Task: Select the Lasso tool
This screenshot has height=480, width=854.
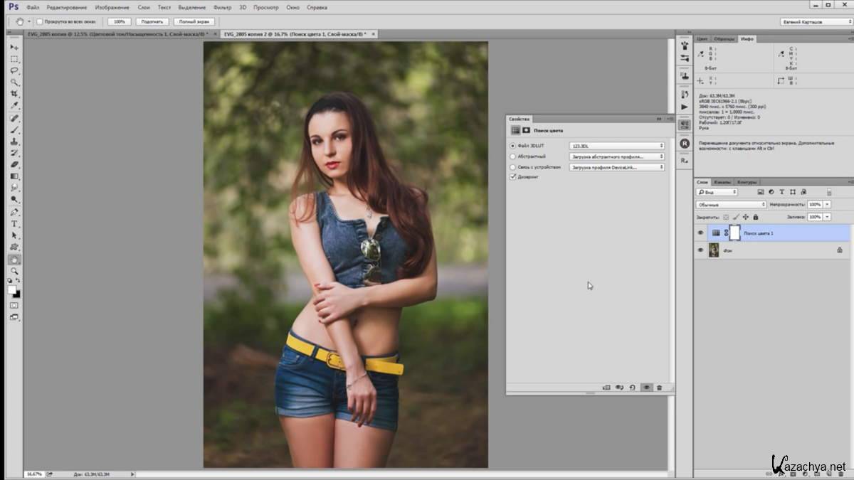Action: click(x=14, y=70)
